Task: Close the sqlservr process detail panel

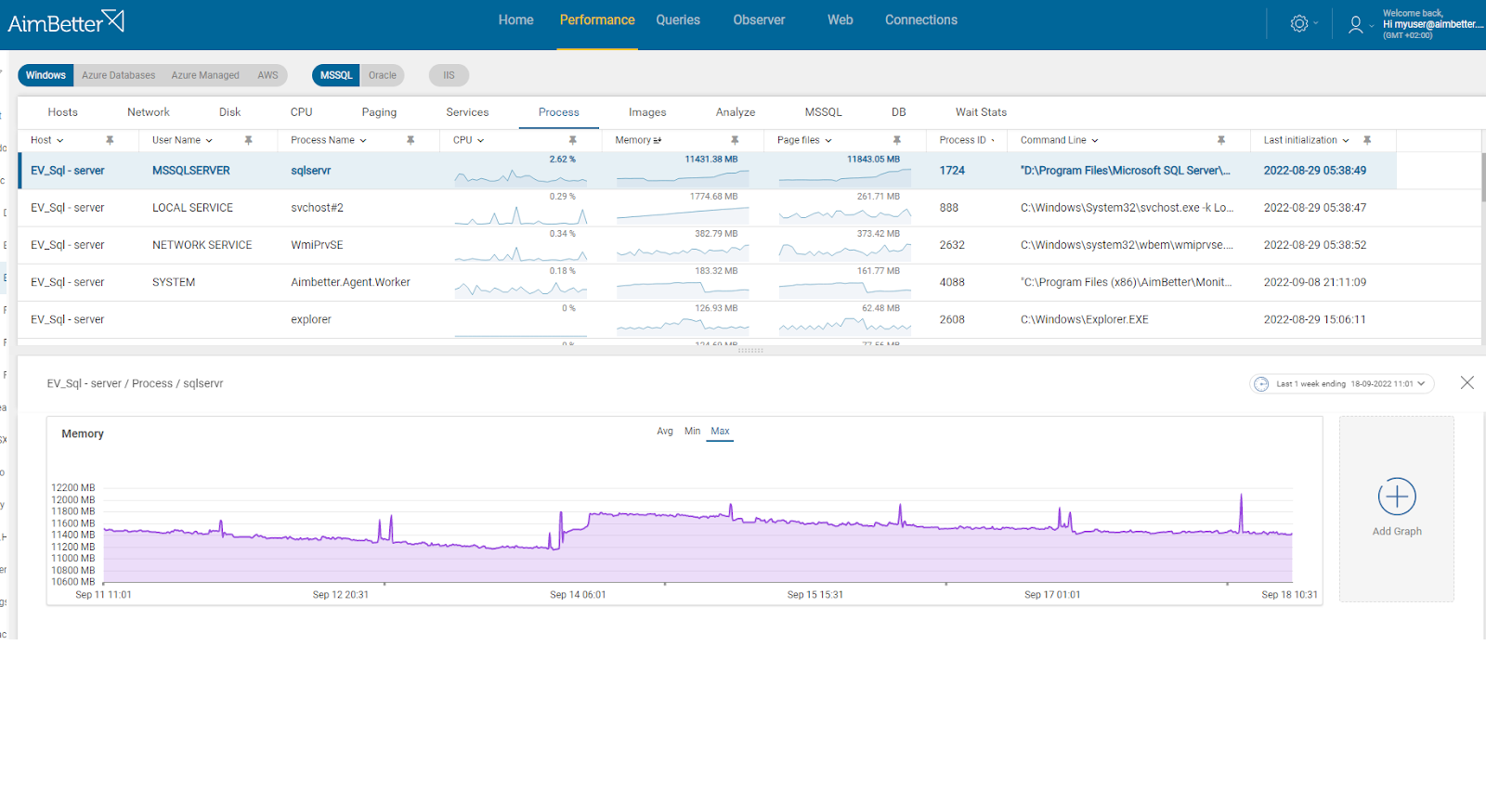Action: point(1467,382)
